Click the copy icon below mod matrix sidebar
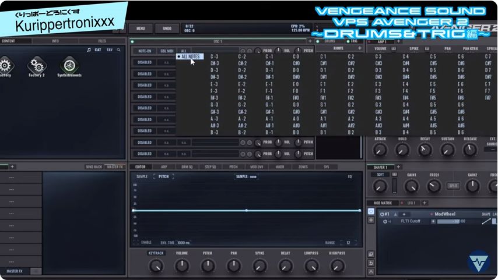This screenshot has width=498, height=280. point(371,254)
